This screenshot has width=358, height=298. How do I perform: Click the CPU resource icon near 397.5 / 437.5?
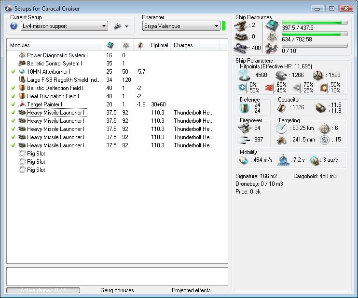[x=272, y=25]
